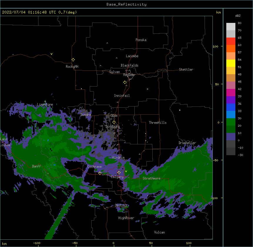The image size is (253, 247).
Task: Click the Sylvan label on the map
Action: [x=114, y=72]
